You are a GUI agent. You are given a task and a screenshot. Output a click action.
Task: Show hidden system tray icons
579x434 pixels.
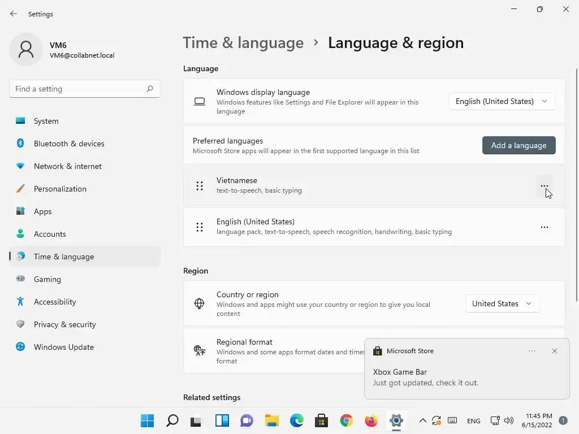click(423, 420)
